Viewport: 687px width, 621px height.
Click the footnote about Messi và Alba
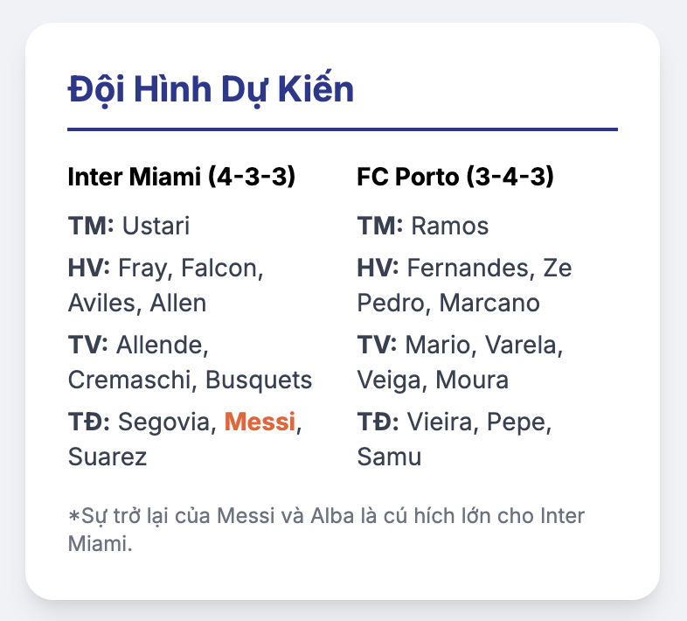coord(326,530)
